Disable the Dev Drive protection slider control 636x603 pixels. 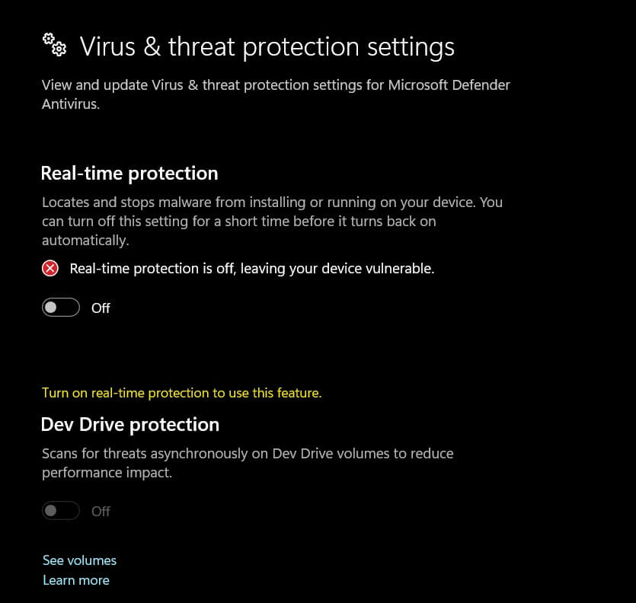point(61,510)
